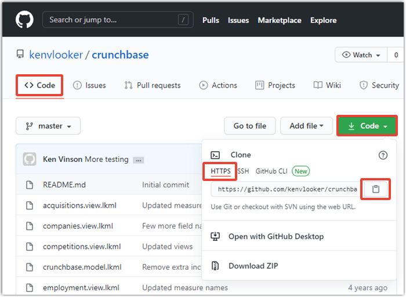Copy the clone URL with clipboard icon
This screenshot has width=406, height=297.
click(x=376, y=189)
